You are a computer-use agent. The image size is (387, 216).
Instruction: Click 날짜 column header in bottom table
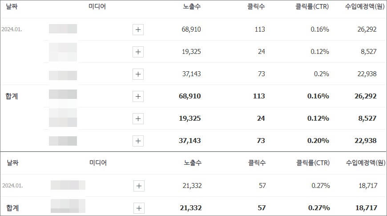12,163
